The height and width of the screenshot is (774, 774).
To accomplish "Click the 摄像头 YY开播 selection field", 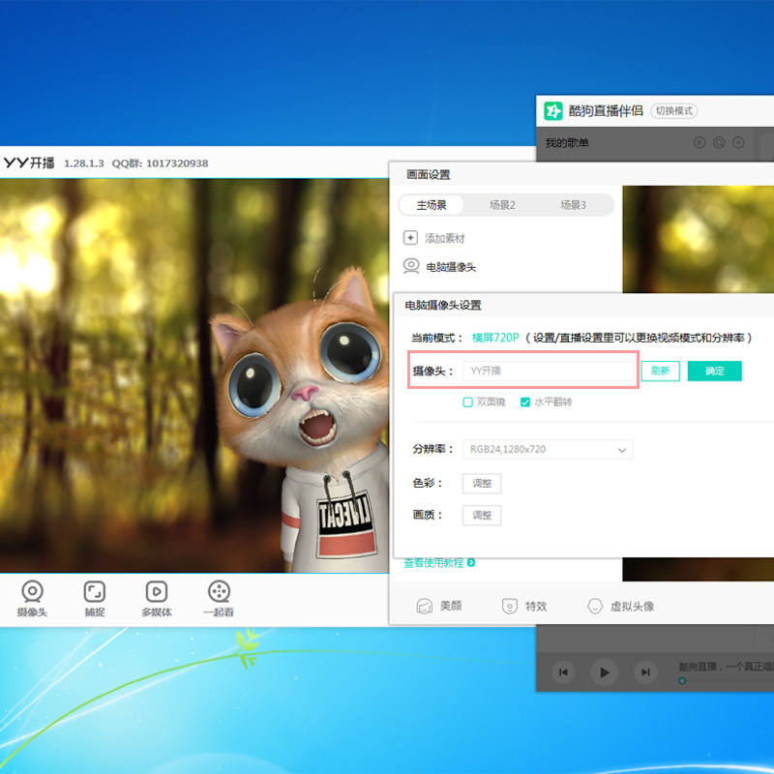I will coord(549,371).
